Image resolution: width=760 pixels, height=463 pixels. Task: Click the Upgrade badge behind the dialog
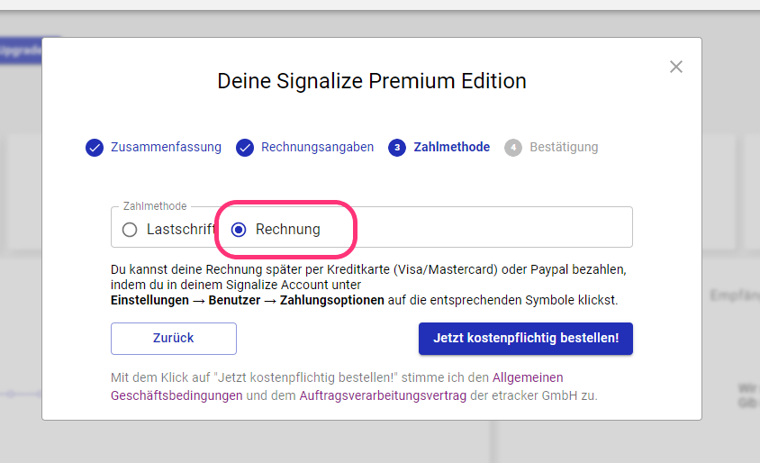[x=21, y=50]
